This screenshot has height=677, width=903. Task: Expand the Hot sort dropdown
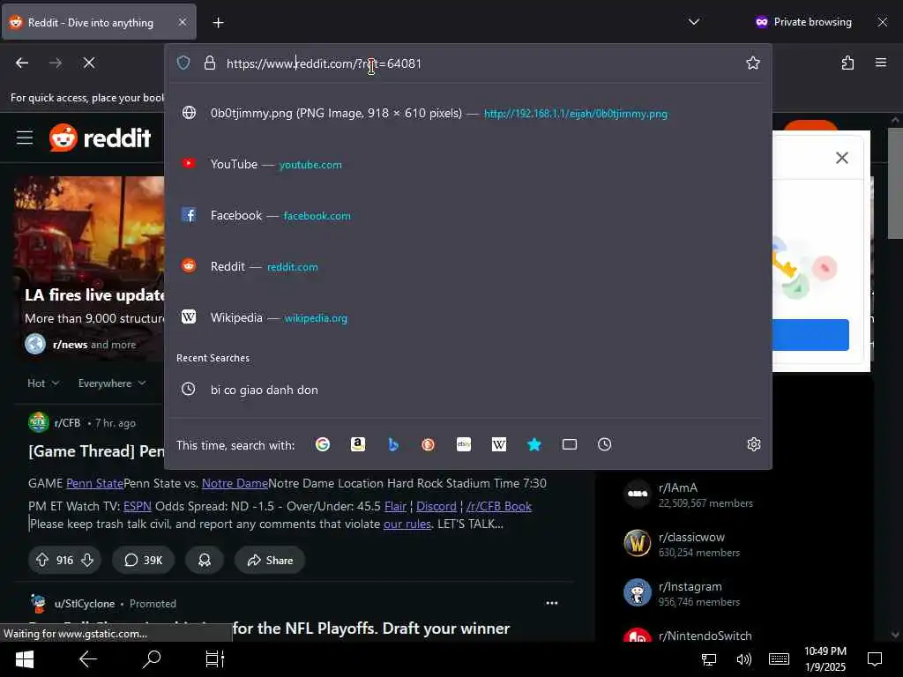[43, 383]
